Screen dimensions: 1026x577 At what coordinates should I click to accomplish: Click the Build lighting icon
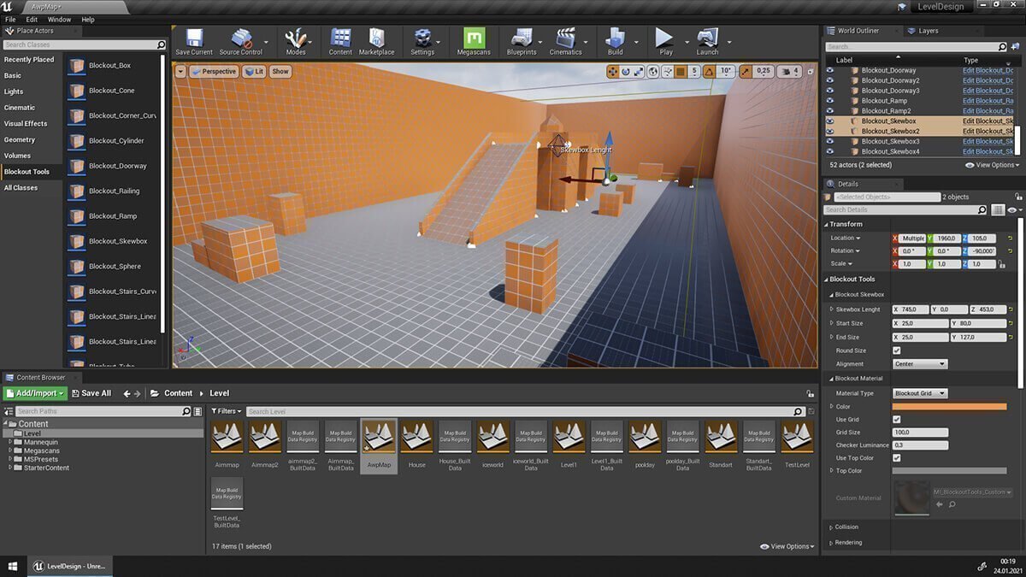point(615,39)
